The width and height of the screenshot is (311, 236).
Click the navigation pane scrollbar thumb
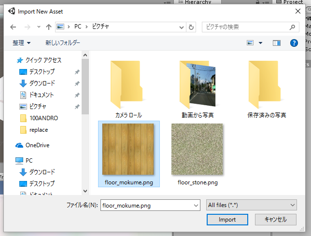(x=85, y=86)
